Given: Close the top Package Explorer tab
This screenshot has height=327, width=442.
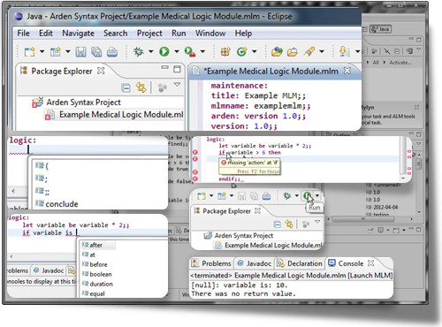Looking at the screenshot, I should click(101, 71).
